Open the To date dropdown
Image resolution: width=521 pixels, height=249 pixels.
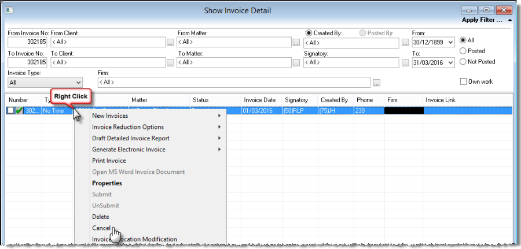450,62
